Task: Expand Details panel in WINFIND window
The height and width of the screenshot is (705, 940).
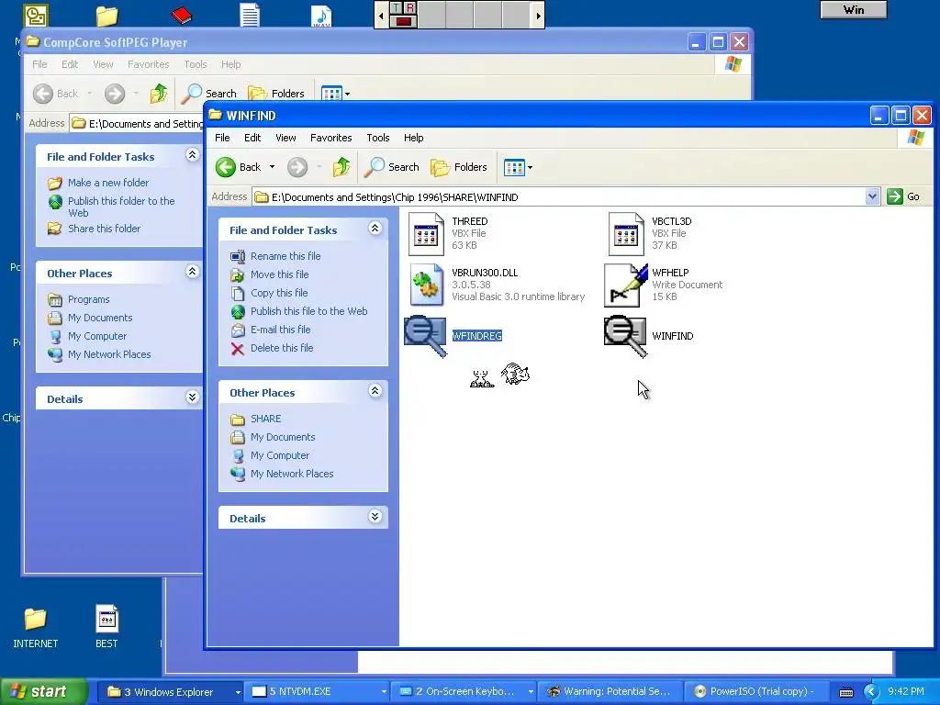Action: tap(375, 517)
